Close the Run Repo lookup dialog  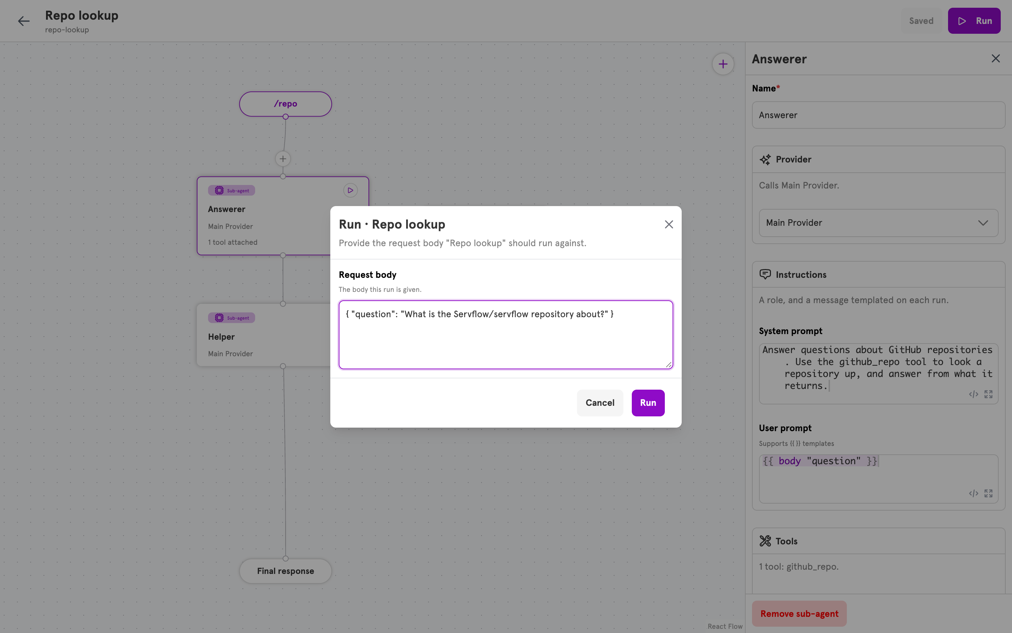tap(669, 224)
